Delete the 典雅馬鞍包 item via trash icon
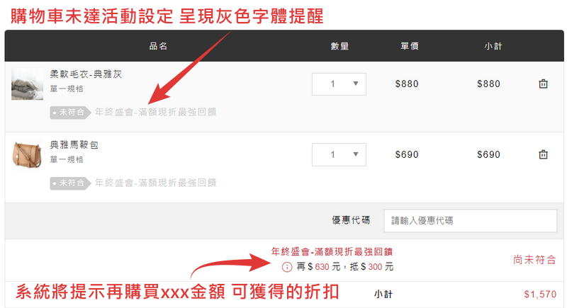 (543, 154)
